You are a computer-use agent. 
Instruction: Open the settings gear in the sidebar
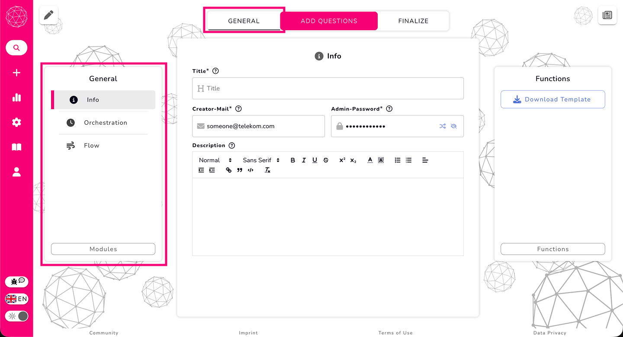pyautogui.click(x=16, y=123)
